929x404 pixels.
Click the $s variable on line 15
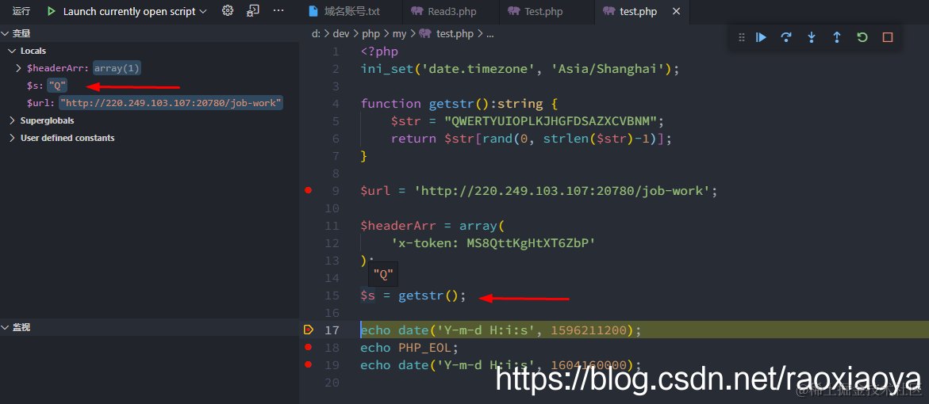click(368, 295)
